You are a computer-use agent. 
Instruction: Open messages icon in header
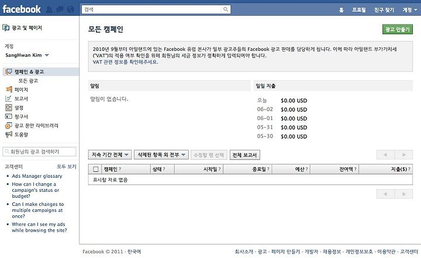(60, 9)
